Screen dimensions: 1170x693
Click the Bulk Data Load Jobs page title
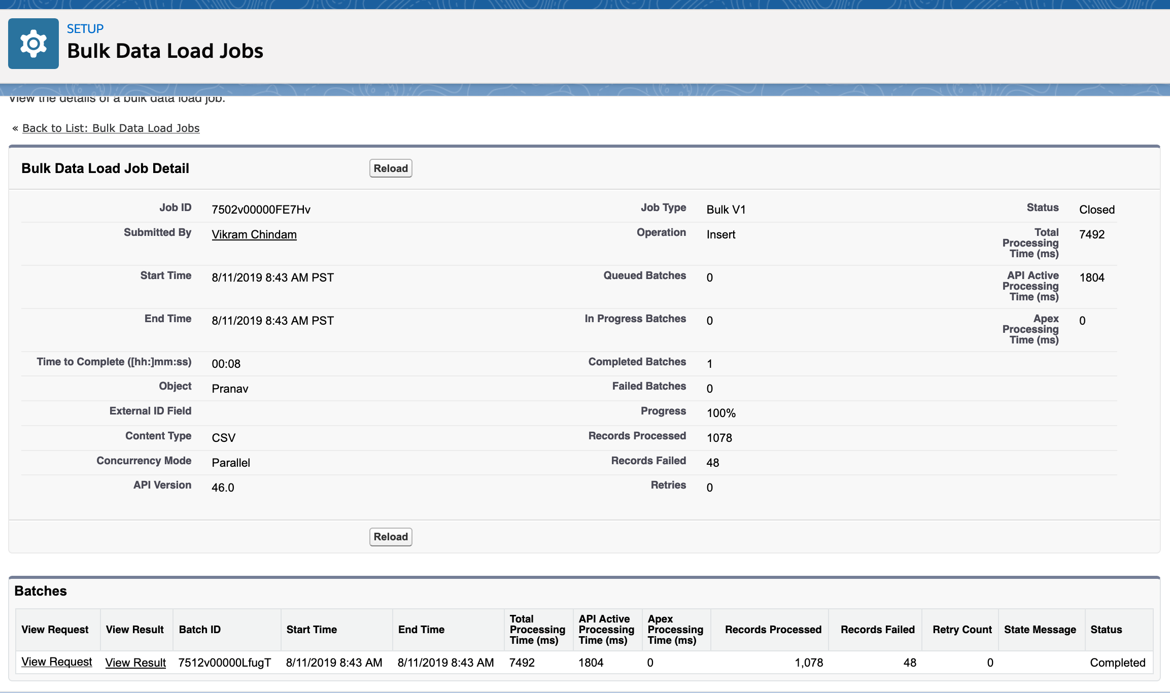pyautogui.click(x=165, y=51)
